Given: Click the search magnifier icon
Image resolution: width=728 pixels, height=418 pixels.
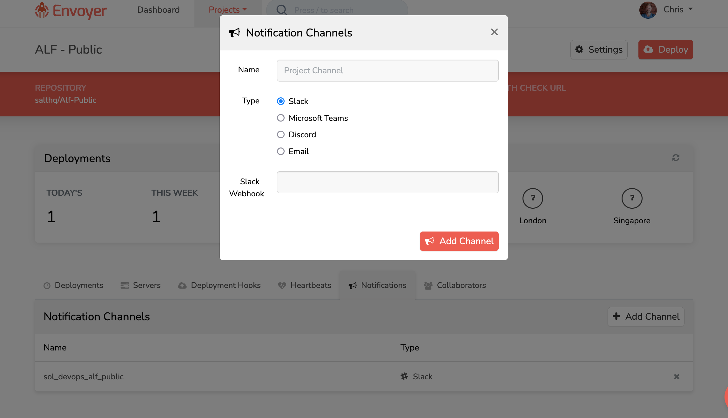Looking at the screenshot, I should (282, 10).
